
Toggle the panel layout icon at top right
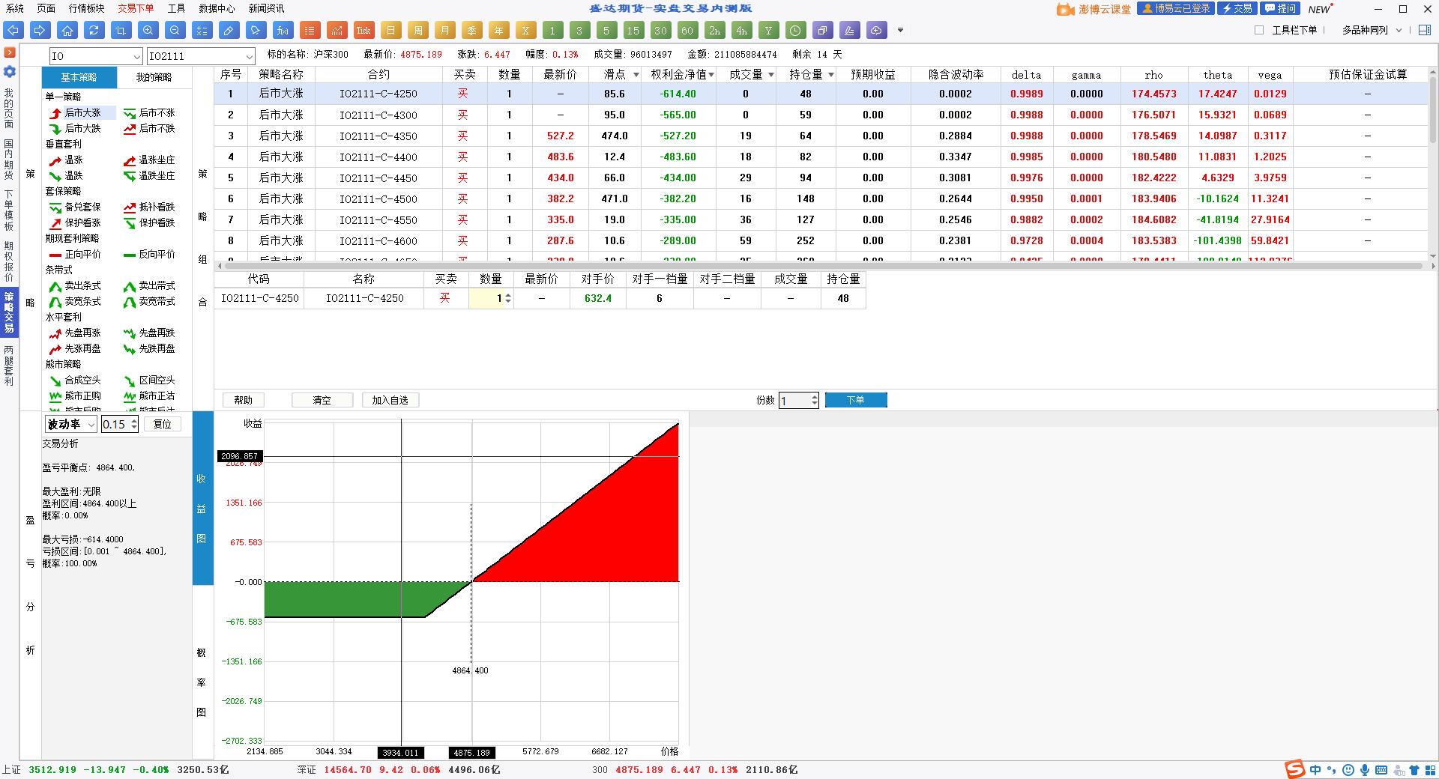tap(1425, 30)
